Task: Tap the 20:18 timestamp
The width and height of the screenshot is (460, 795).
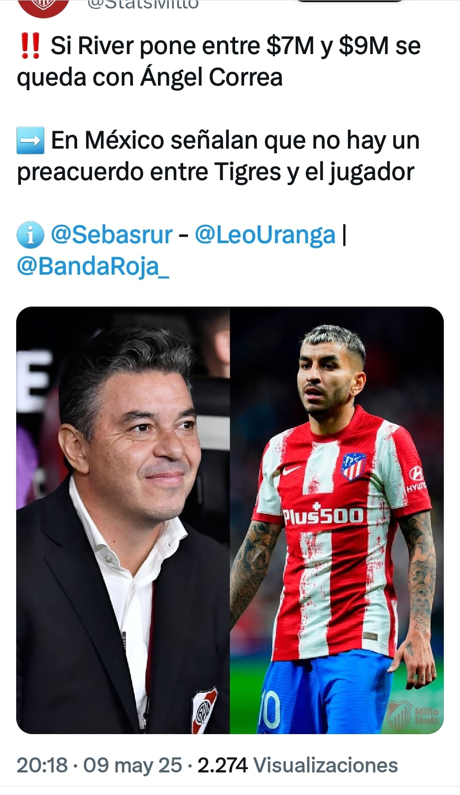Action: [x=42, y=765]
